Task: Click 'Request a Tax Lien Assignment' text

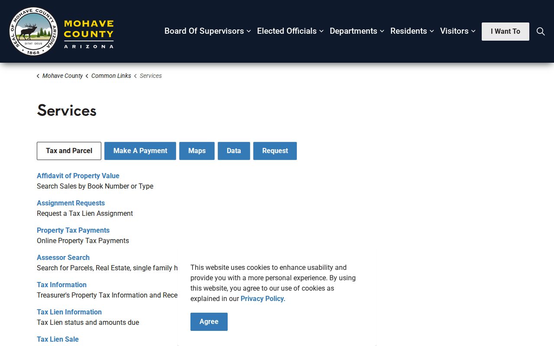Action: pyautogui.click(x=85, y=213)
